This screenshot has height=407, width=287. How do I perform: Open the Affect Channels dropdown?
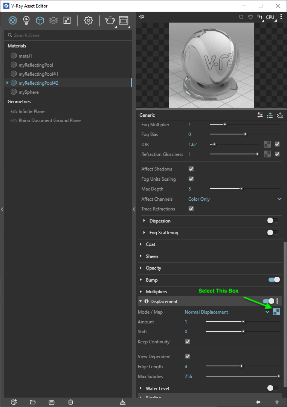[x=235, y=199]
